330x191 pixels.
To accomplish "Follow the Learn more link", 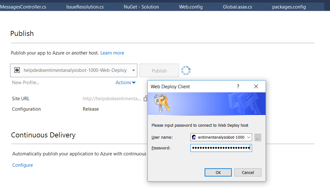I will pos(112,53).
